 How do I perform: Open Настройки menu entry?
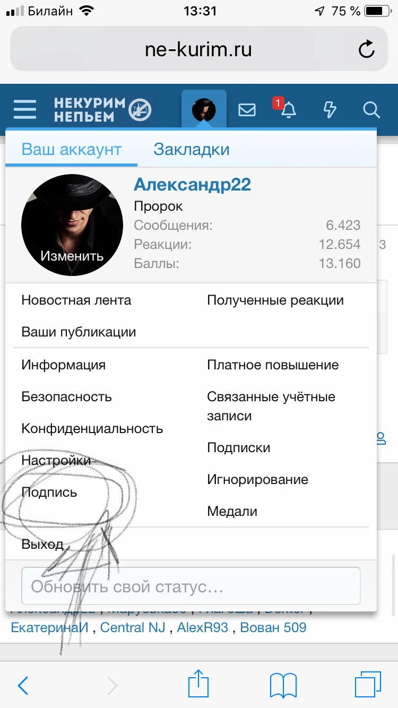pyautogui.click(x=56, y=461)
